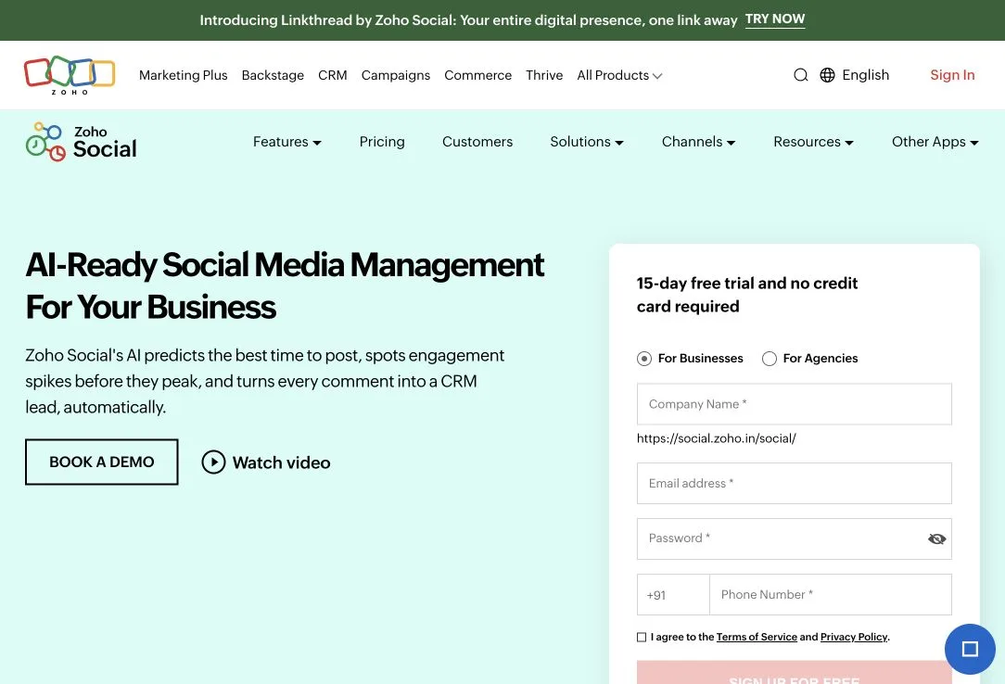Viewport: 1005px width, 684px height.
Task: Go to Marketing Plus
Action: pyautogui.click(x=184, y=75)
